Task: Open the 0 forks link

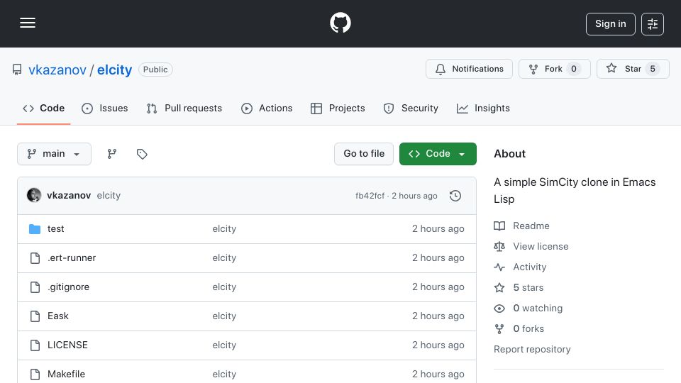Action: 528,328
